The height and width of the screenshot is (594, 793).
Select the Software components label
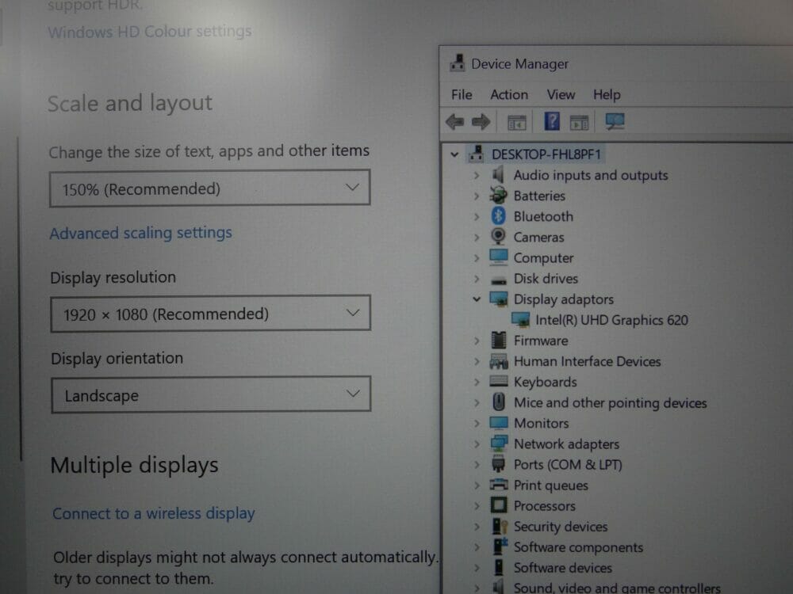point(578,547)
